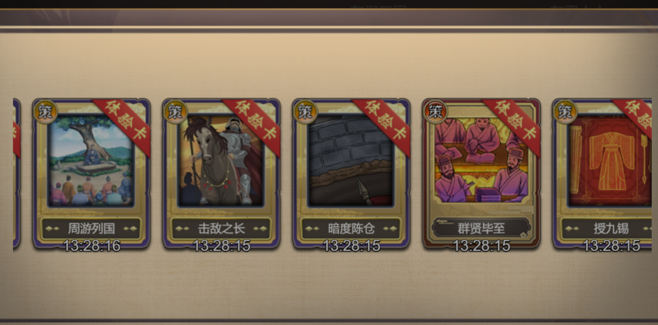Select the 群贤毕至 scholars artwork
This screenshot has height=325, width=658.
(x=481, y=161)
